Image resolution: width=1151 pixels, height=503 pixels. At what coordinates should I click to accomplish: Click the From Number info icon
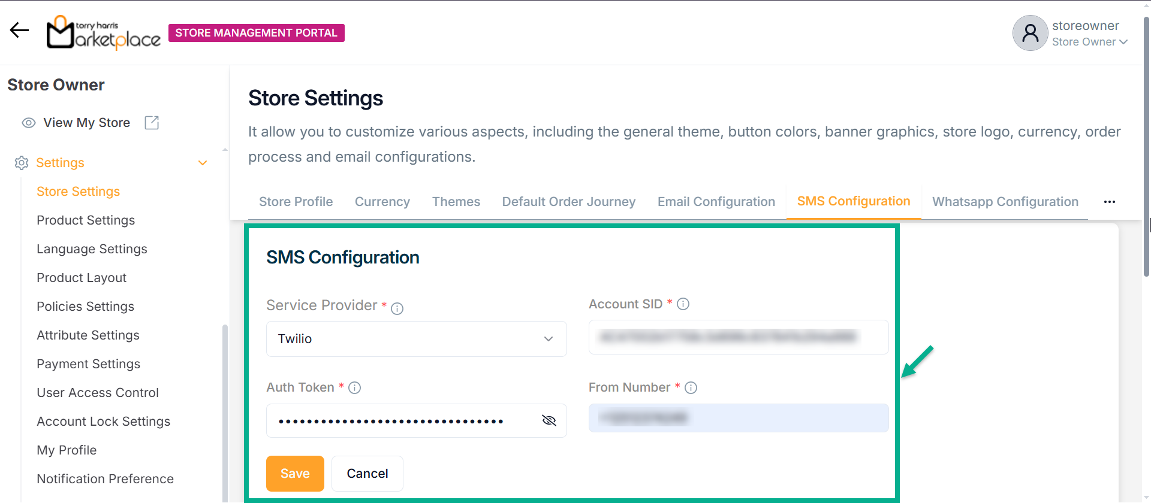click(691, 388)
